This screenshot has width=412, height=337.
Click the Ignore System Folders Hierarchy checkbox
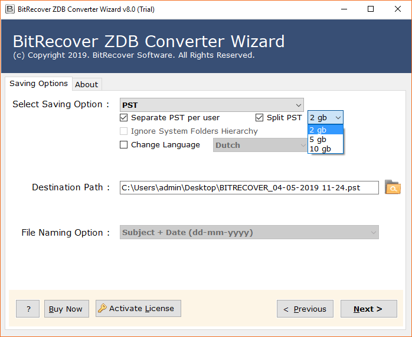(123, 131)
